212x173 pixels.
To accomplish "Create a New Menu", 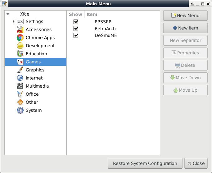I will [185, 16].
